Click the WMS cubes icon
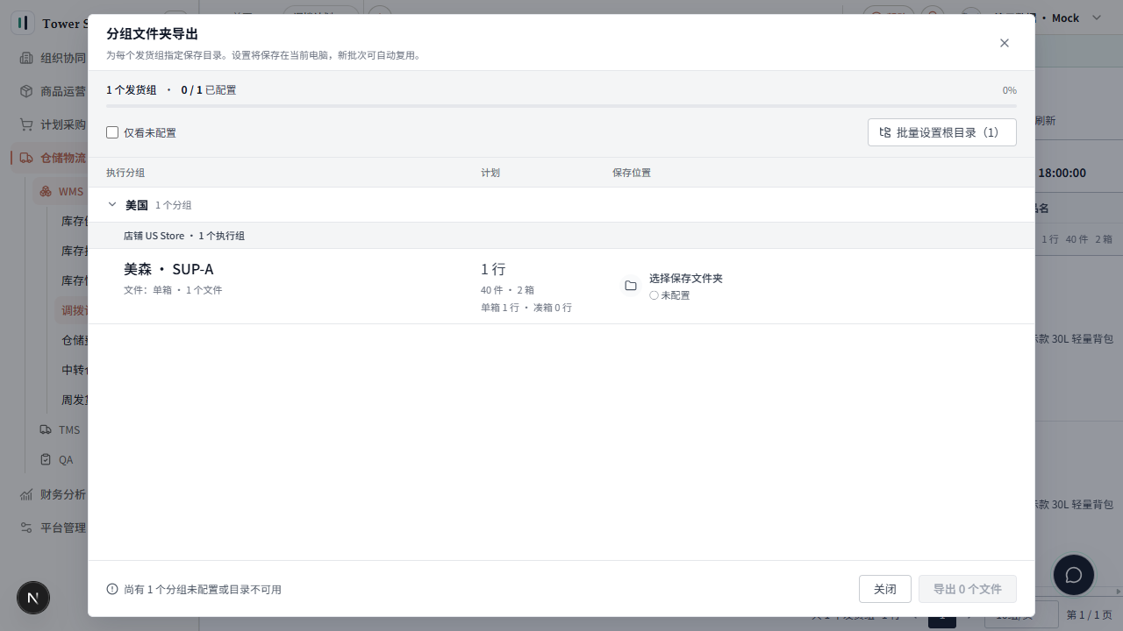 (46, 192)
